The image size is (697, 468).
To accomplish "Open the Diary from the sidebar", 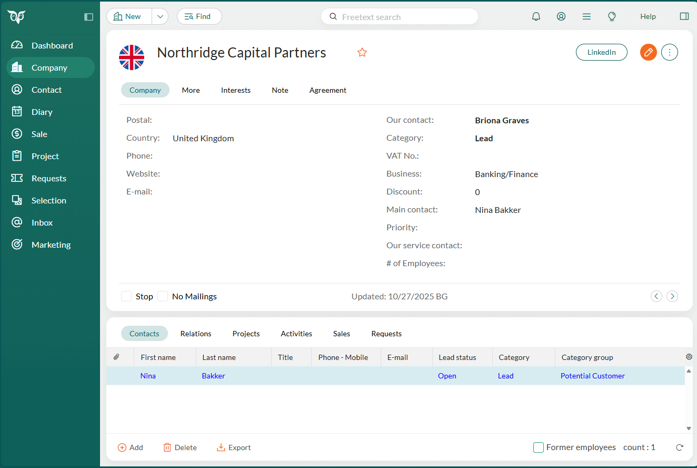I will pyautogui.click(x=42, y=112).
